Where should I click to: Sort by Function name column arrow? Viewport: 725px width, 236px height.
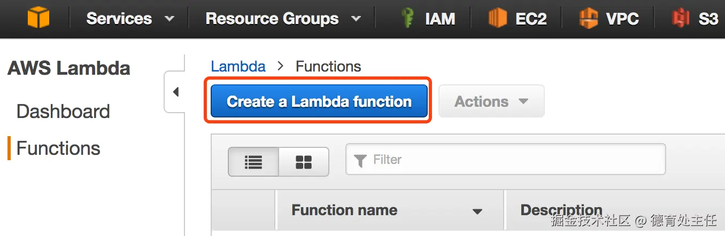point(477,211)
